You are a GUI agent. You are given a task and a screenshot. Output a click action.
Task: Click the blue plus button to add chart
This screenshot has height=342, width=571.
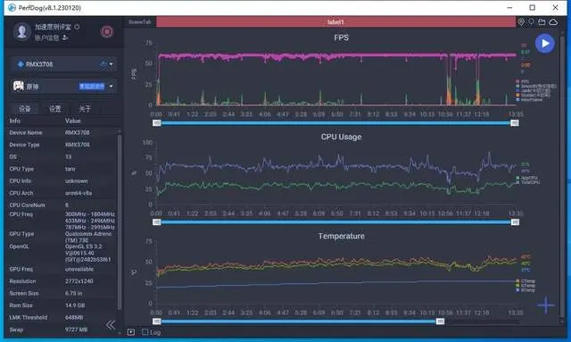tap(545, 305)
